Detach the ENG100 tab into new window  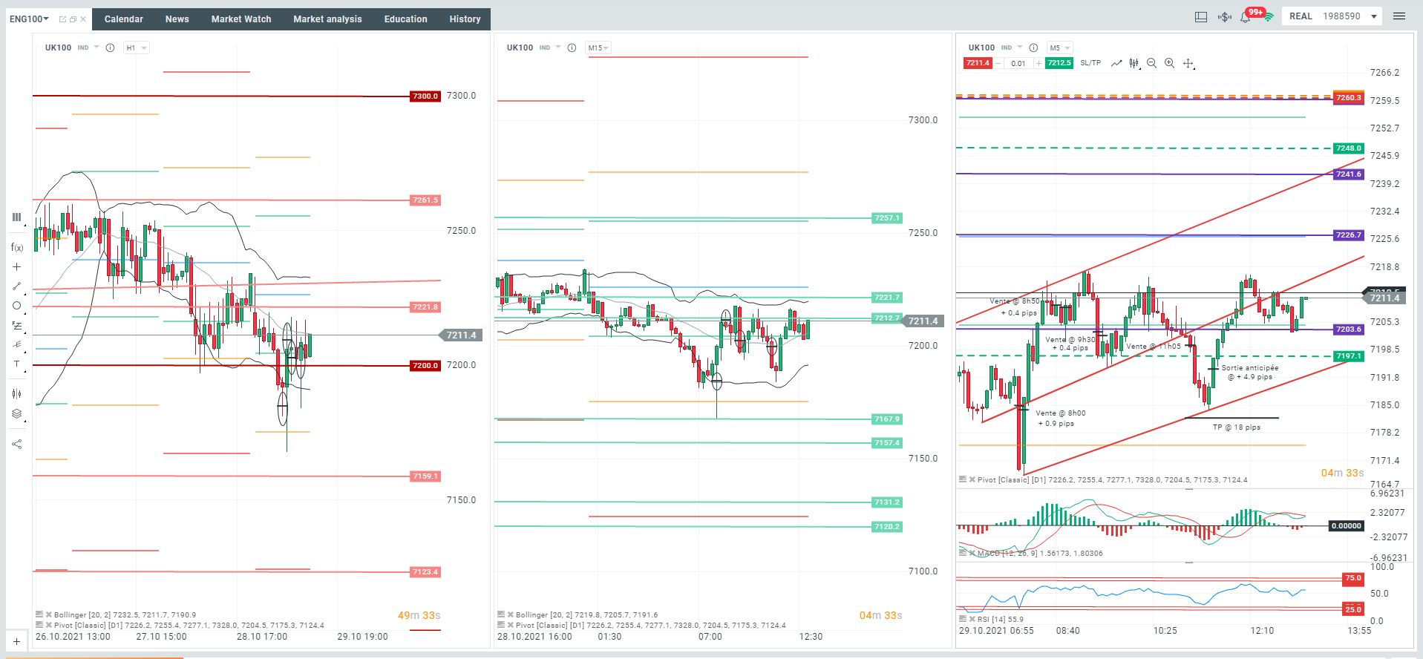coord(62,19)
